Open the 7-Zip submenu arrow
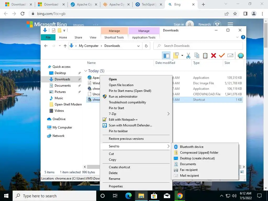 pos(168,114)
